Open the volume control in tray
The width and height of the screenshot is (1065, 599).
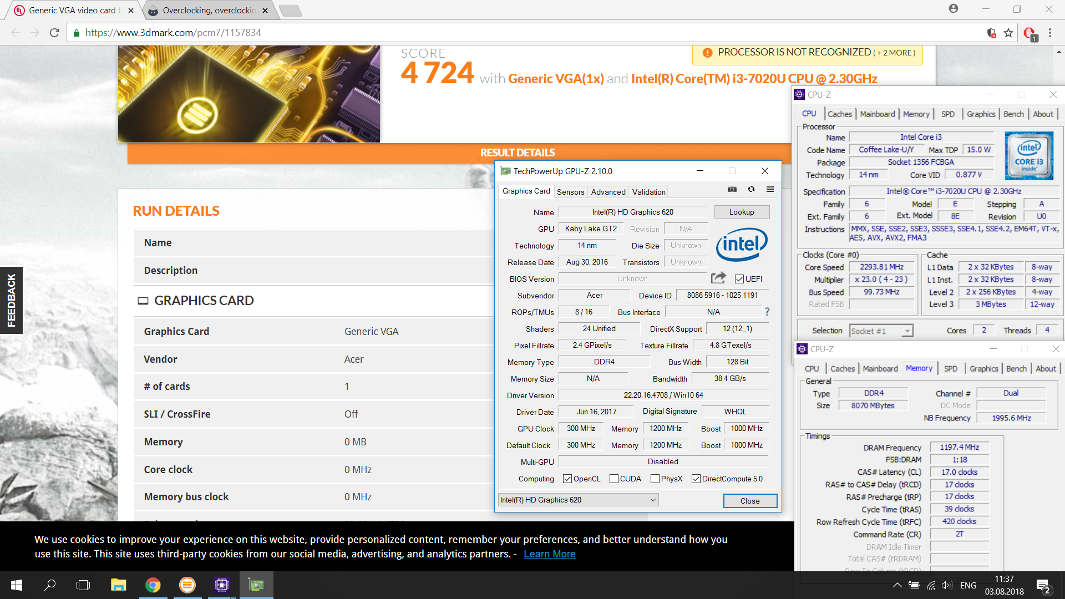(947, 585)
